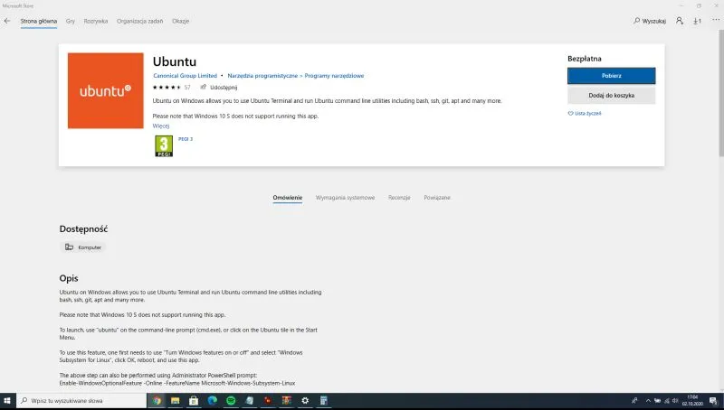
Task: Select the Omówienie section tab
Action: point(287,198)
